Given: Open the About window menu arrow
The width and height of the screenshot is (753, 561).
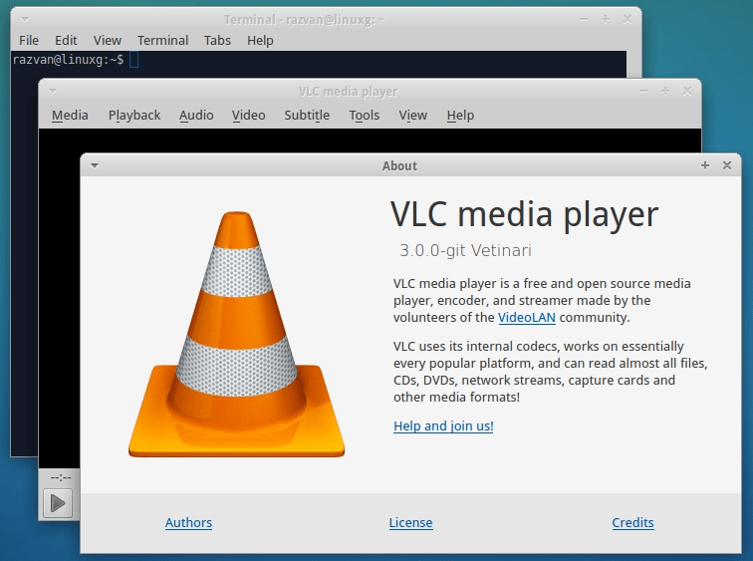Looking at the screenshot, I should (95, 165).
